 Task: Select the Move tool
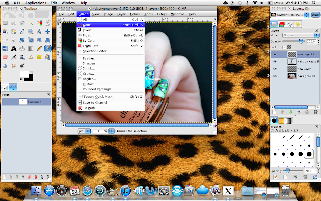(48, 31)
